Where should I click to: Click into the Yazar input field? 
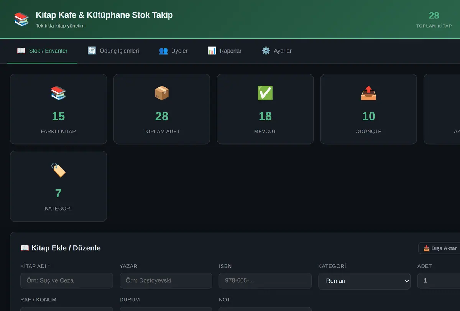(x=166, y=281)
